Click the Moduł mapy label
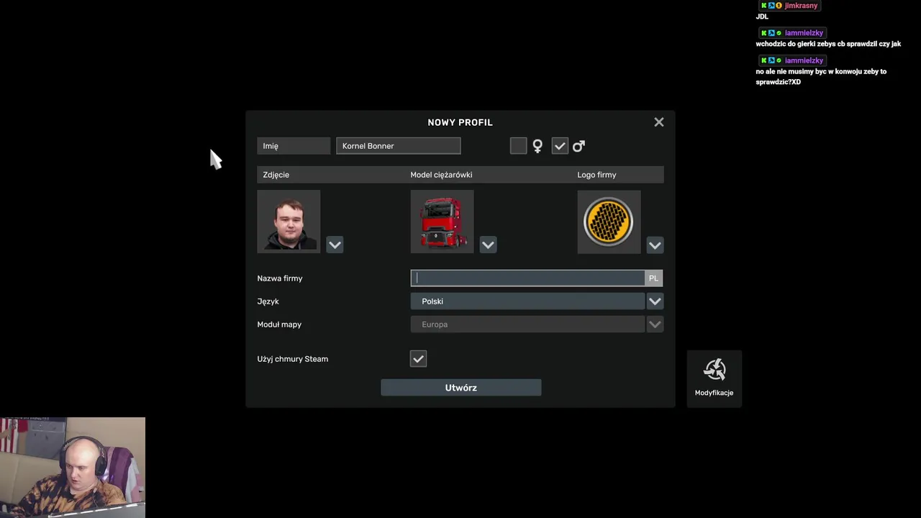921x518 pixels. click(279, 324)
